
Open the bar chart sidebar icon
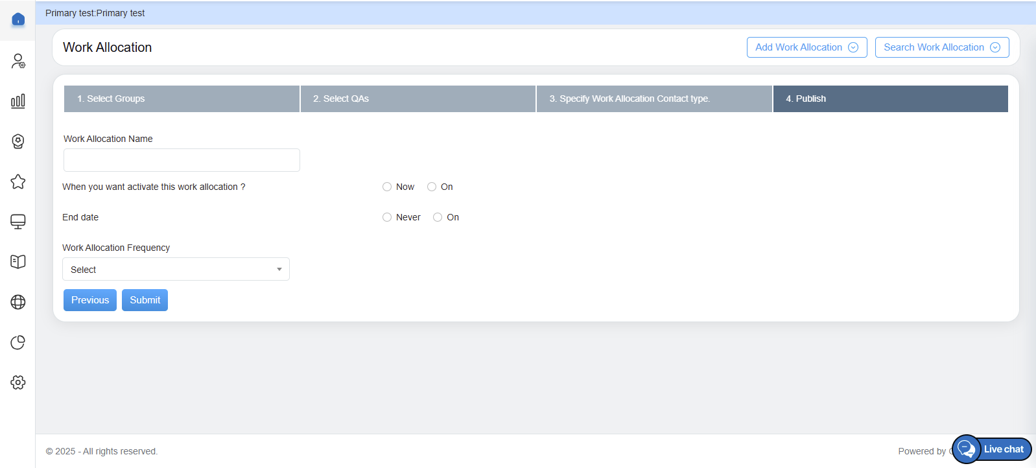coord(18,101)
